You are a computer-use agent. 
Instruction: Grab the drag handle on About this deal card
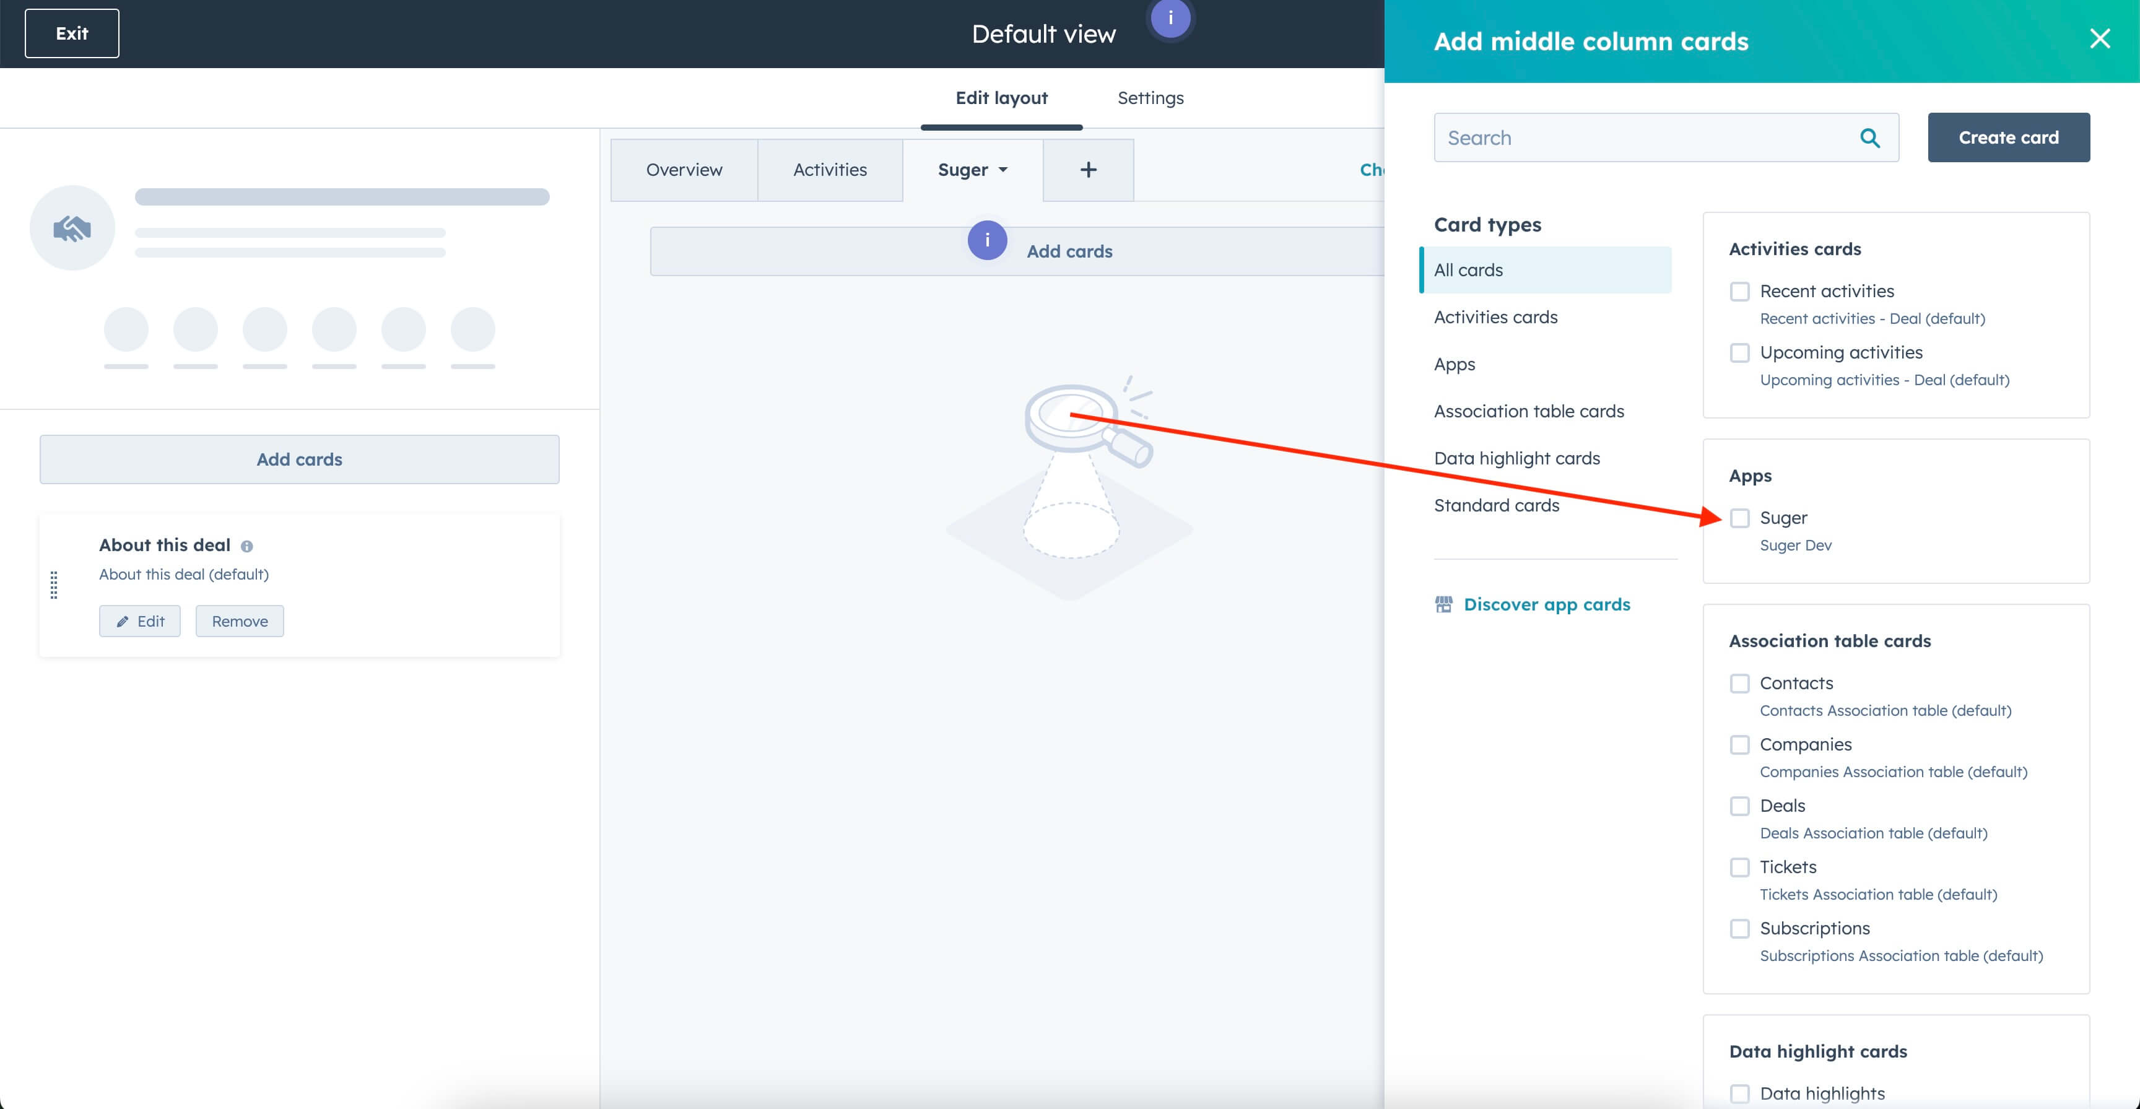(x=54, y=585)
